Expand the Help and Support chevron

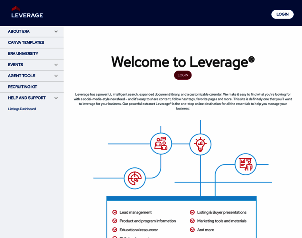pos(56,98)
